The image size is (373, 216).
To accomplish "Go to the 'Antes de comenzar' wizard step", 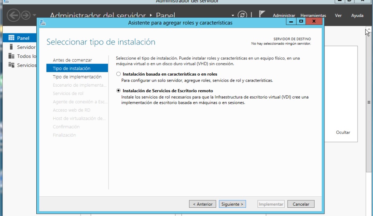I will coord(72,60).
